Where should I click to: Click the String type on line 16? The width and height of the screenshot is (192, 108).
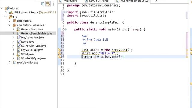[87, 57]
